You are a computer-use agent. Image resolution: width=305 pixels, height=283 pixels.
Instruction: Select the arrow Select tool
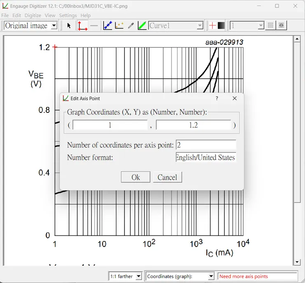69,26
